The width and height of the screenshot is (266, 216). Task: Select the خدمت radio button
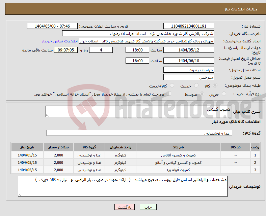pyautogui.click(x=196, y=85)
